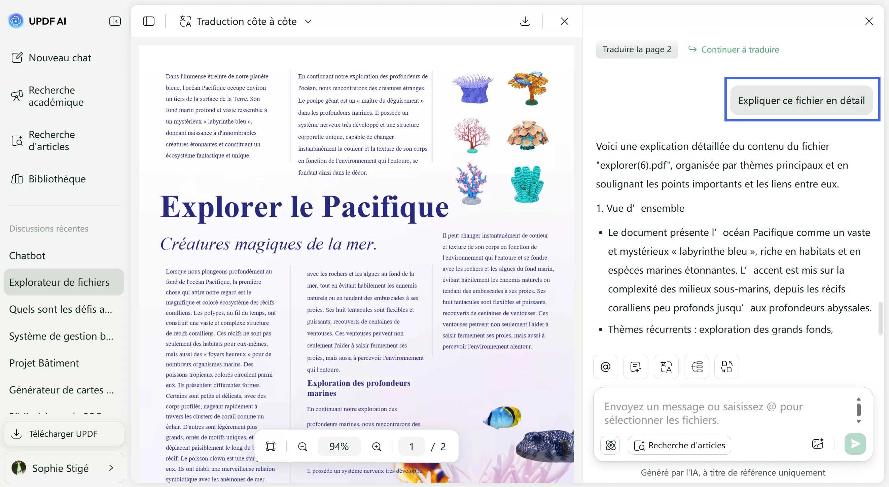Click the Traduire la page 2 button
Image resolution: width=889 pixels, height=487 pixels.
point(636,49)
